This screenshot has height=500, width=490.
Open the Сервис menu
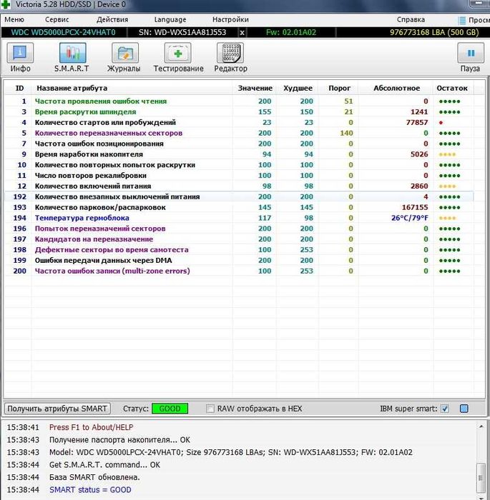57,20
